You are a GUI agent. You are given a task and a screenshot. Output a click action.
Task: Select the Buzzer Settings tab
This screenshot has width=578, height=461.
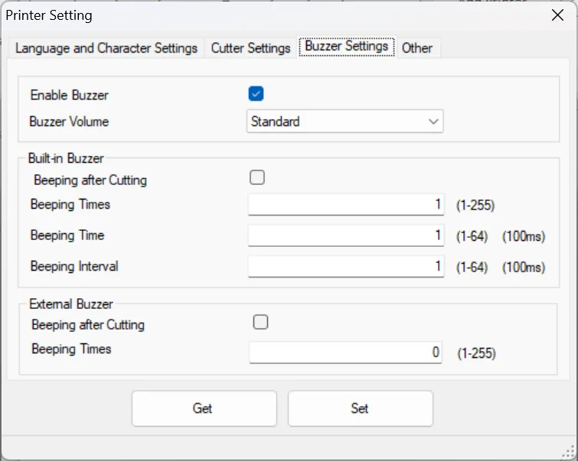[x=346, y=47]
